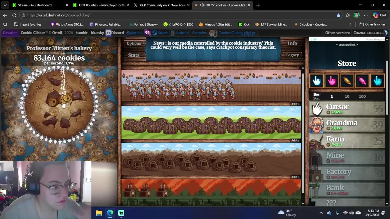Open the Options menu in the game
Viewport: 390px width, 219px height.
pos(134,43)
